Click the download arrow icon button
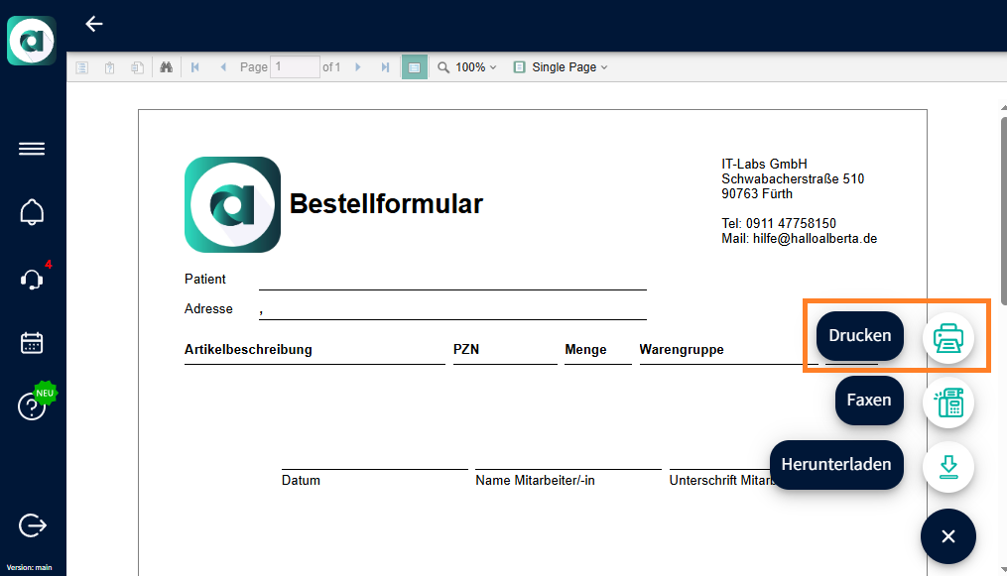This screenshot has height=576, width=1007. click(948, 467)
